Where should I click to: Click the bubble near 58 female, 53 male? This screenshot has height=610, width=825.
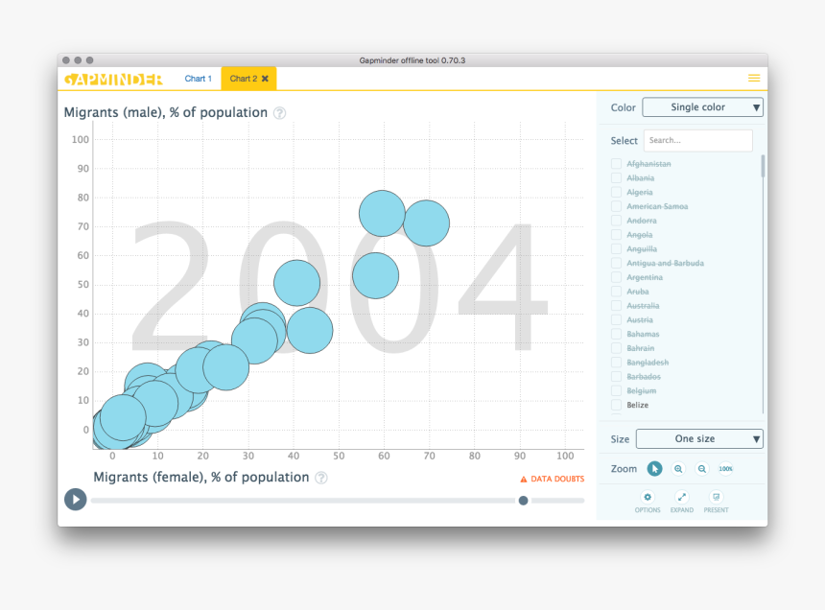[376, 275]
